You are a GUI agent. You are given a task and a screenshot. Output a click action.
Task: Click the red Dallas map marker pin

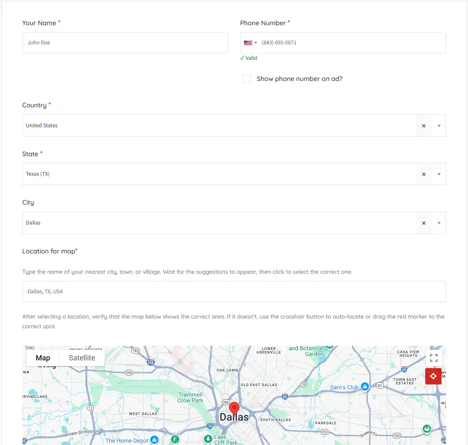click(x=234, y=408)
